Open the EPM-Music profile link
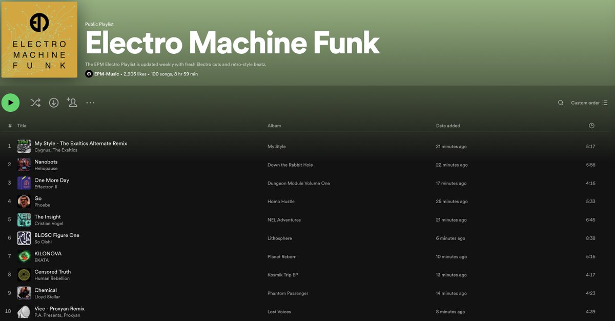615x321 pixels. pyautogui.click(x=107, y=74)
